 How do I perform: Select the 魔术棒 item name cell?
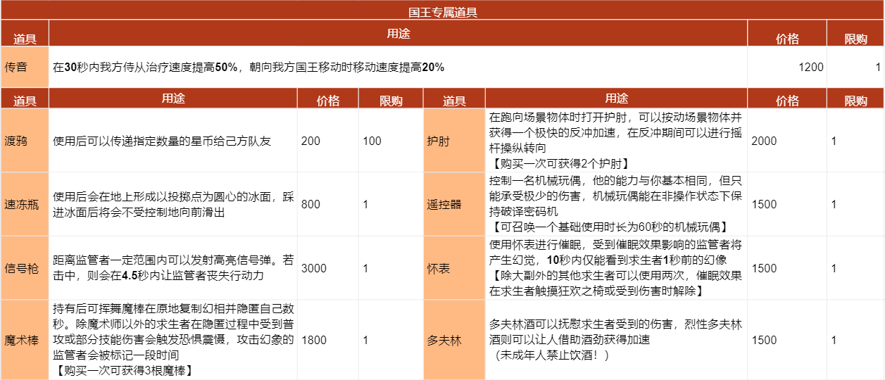pyautogui.click(x=25, y=340)
